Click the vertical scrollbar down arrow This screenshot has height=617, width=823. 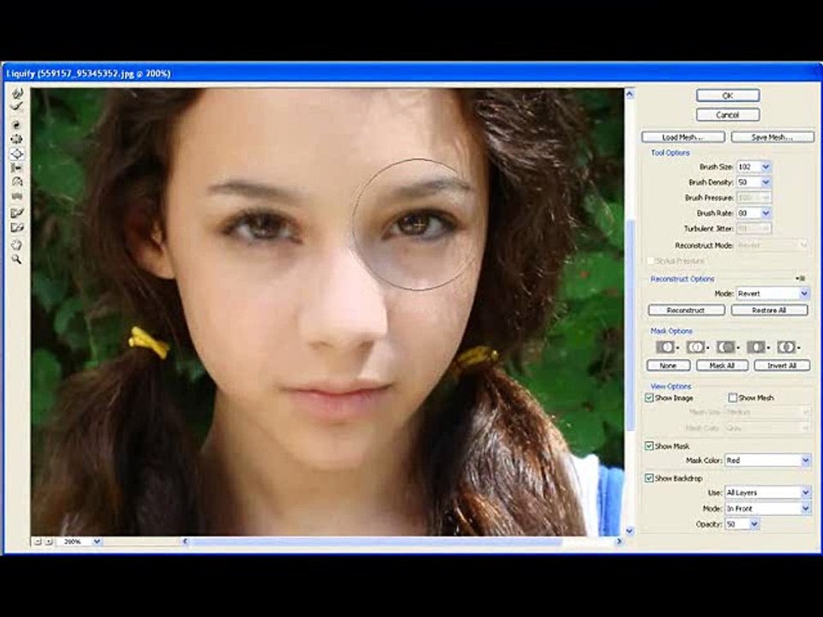pyautogui.click(x=630, y=531)
